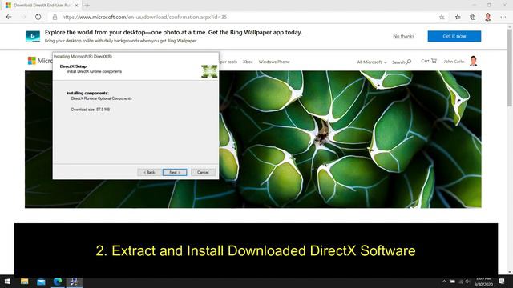The height and width of the screenshot is (288, 513).
Task: Click the taskbar clock and date
Action: pyautogui.click(x=483, y=282)
